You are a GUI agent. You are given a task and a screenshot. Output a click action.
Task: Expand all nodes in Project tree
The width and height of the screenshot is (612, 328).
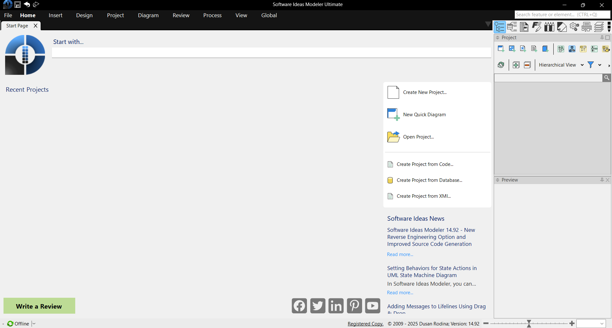pos(516,65)
